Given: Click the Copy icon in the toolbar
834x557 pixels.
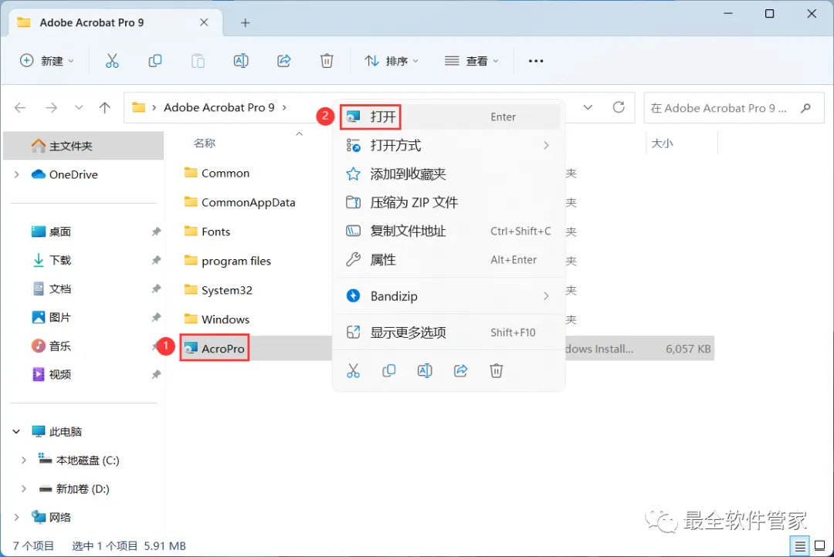Looking at the screenshot, I should pyautogui.click(x=154, y=61).
